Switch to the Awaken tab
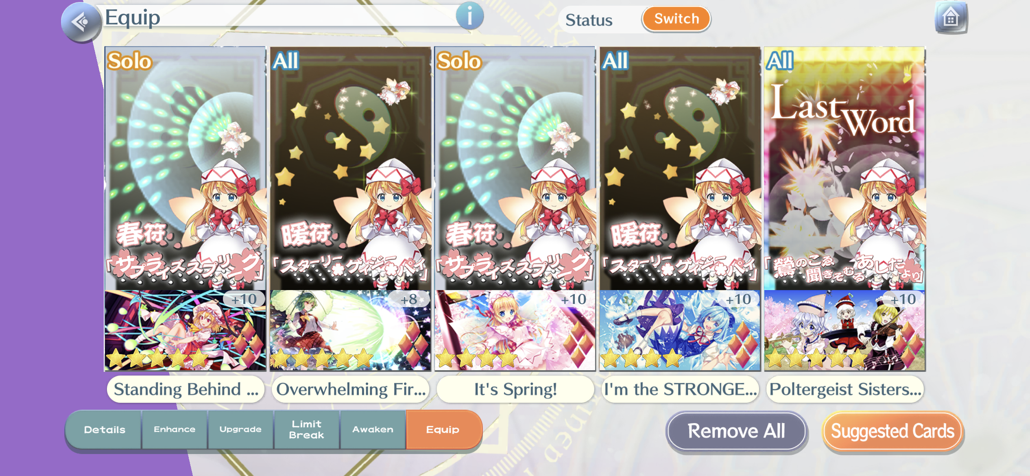The image size is (1030, 476). [373, 430]
